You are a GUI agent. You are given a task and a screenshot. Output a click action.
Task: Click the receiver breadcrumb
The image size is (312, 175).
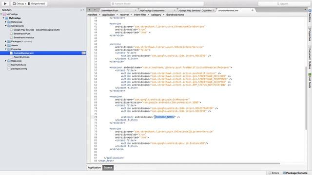tap(124, 15)
